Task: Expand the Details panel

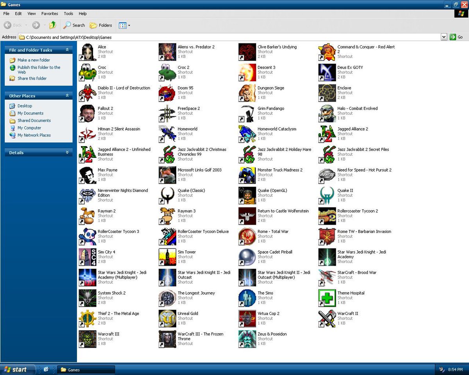Action: point(67,152)
